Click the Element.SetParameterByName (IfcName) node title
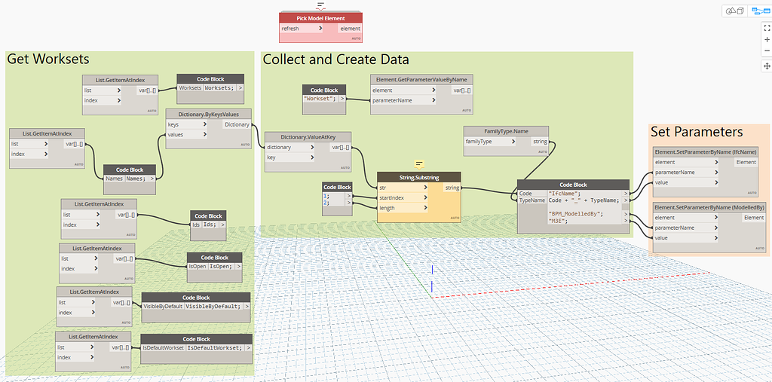 point(706,151)
